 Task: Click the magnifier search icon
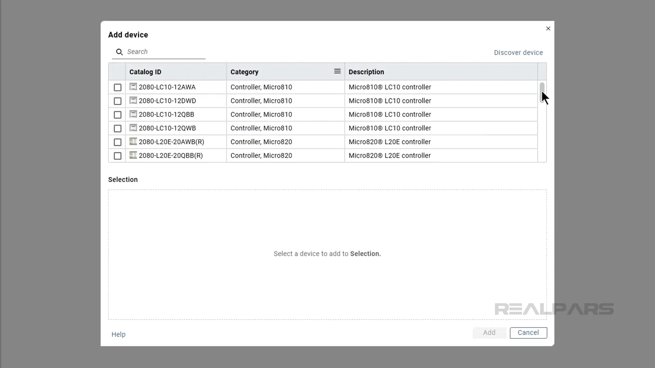click(119, 52)
